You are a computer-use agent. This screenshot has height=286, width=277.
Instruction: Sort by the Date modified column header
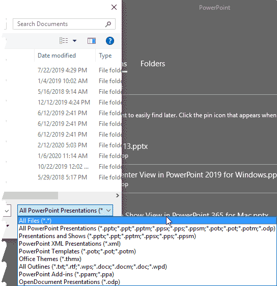pyautogui.click(x=57, y=56)
